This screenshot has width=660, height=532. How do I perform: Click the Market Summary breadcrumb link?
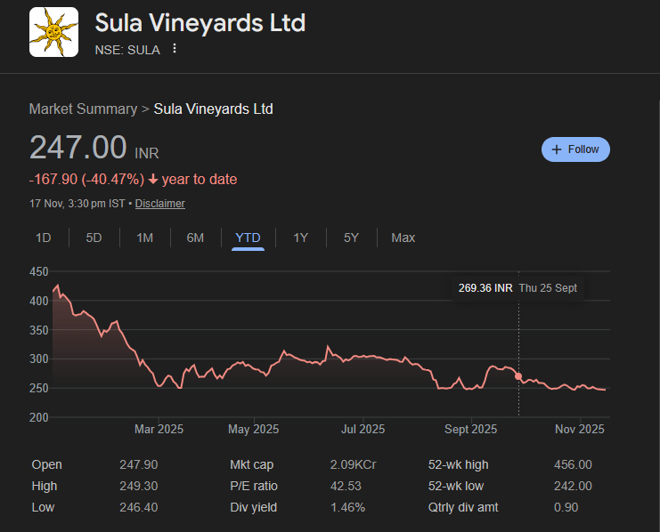(83, 109)
